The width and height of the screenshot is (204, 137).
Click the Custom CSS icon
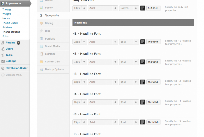tap(41, 62)
